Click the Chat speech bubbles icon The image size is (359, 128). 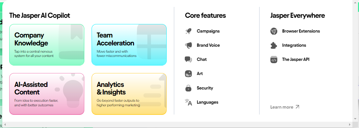click(188, 60)
